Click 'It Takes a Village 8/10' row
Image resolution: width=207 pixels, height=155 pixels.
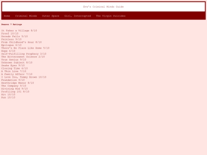(19, 31)
